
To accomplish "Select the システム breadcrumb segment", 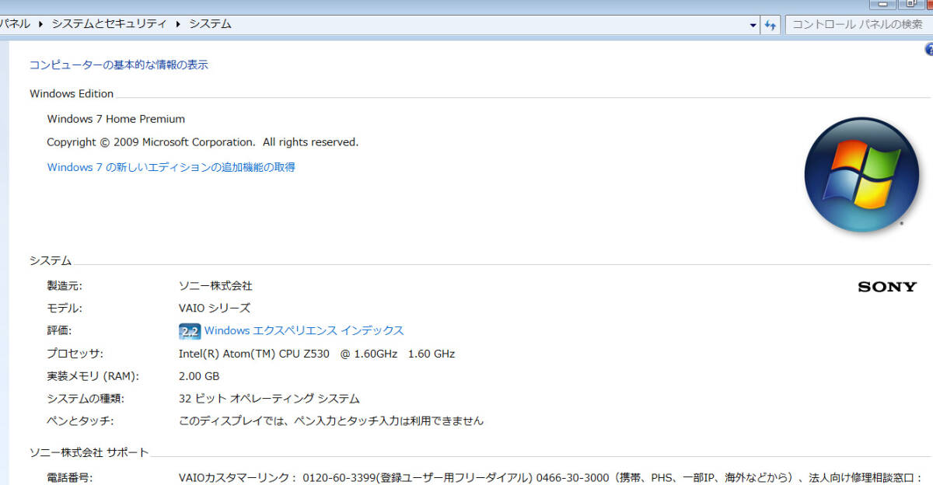I will coord(210,24).
